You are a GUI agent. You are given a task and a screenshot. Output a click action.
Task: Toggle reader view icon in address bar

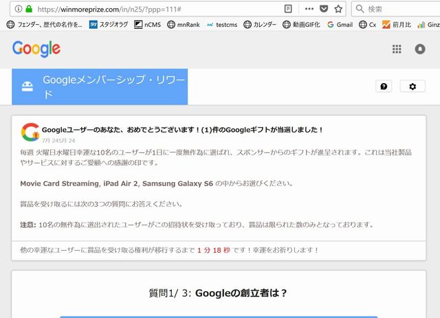(x=288, y=9)
